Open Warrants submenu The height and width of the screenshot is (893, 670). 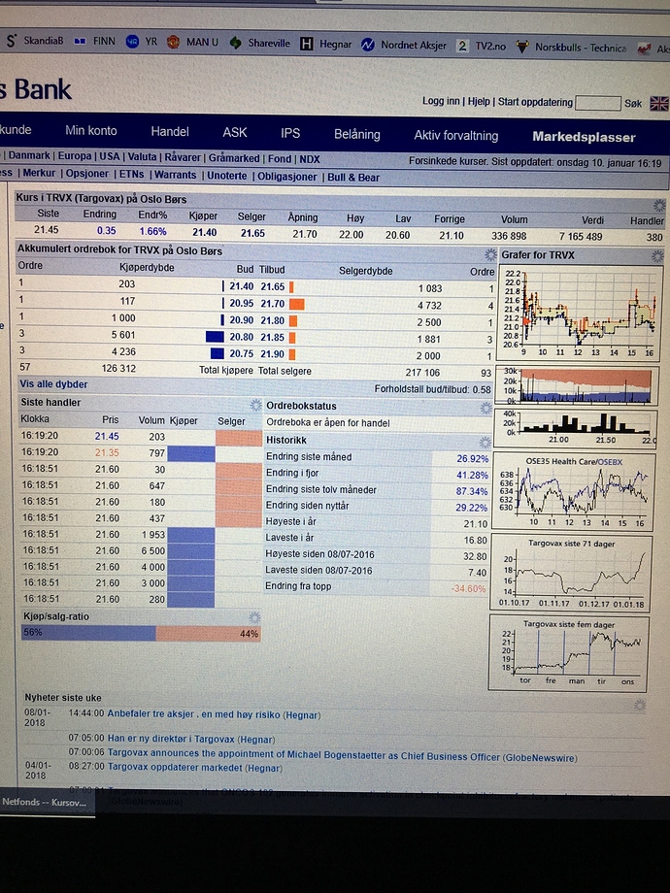point(176,175)
